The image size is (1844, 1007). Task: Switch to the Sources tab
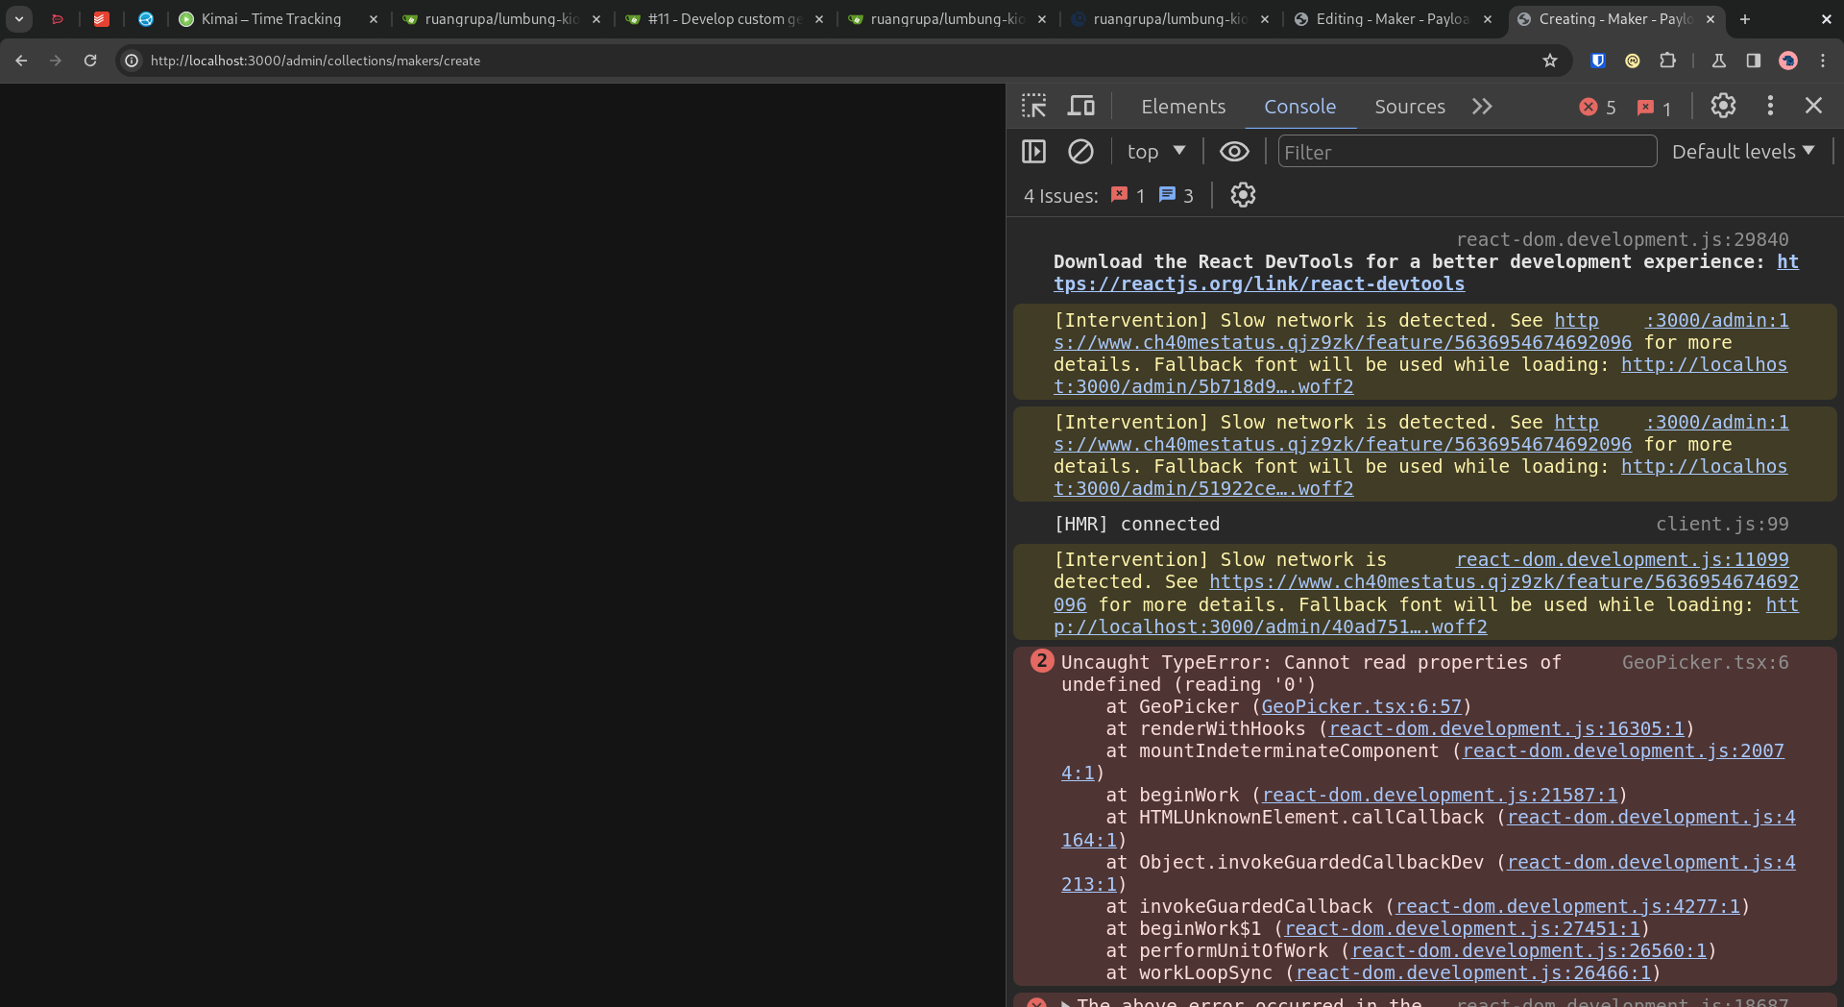tap(1409, 107)
